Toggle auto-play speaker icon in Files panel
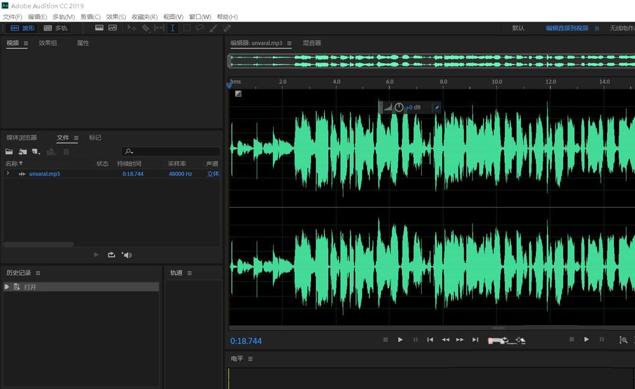 [126, 255]
